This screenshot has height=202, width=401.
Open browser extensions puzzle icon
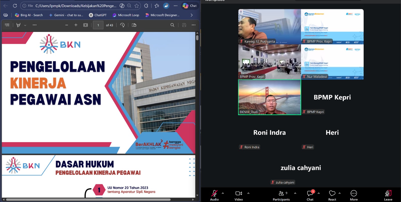pos(146,6)
